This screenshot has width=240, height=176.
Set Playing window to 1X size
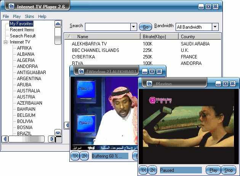pyautogui.click(x=143, y=170)
